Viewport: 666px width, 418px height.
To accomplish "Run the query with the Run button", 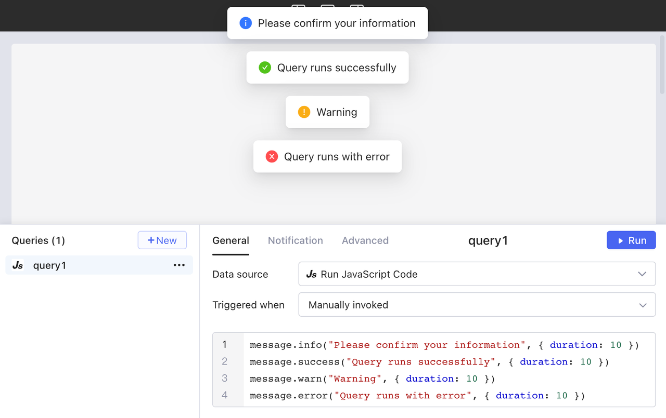I will 631,240.
